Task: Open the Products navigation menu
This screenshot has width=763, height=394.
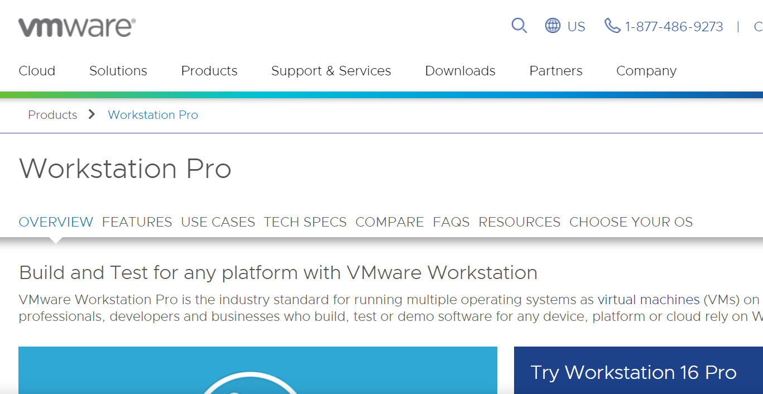Action: coord(209,71)
